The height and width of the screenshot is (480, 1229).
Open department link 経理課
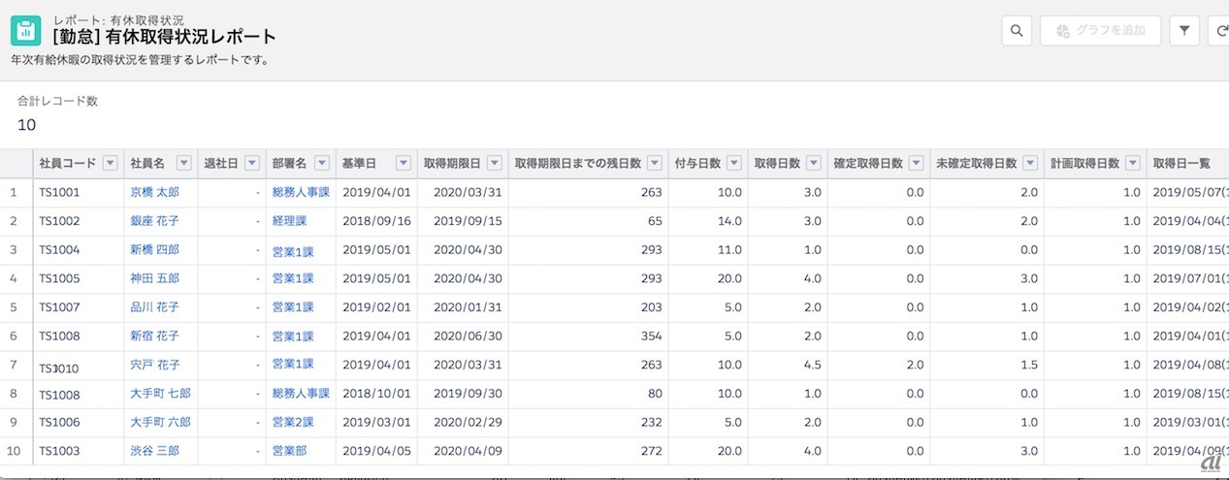289,221
